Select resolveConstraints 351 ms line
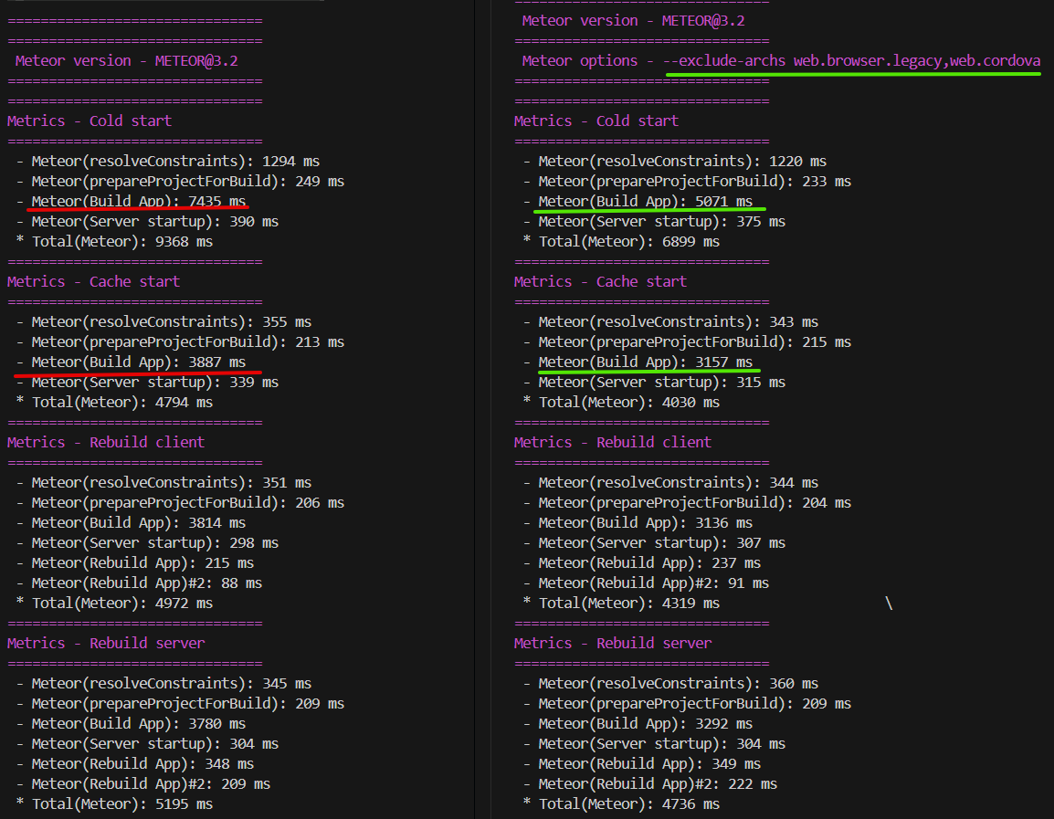 pyautogui.click(x=164, y=482)
